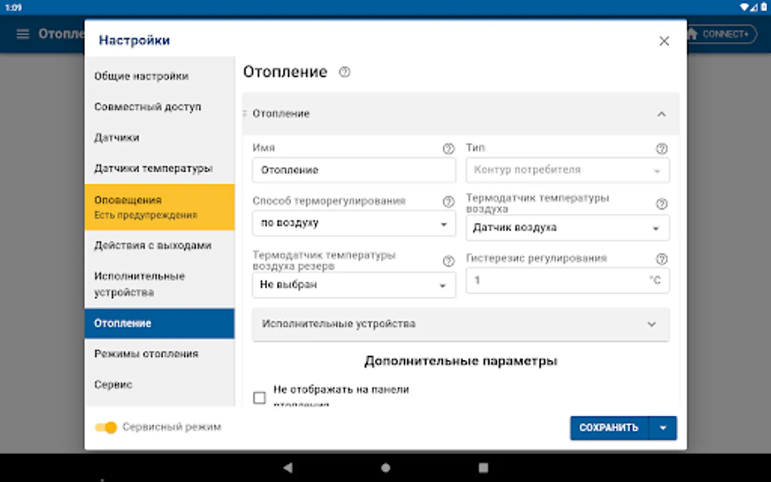The image size is (771, 482).
Task: Show help for the Тип field
Action: click(x=662, y=148)
